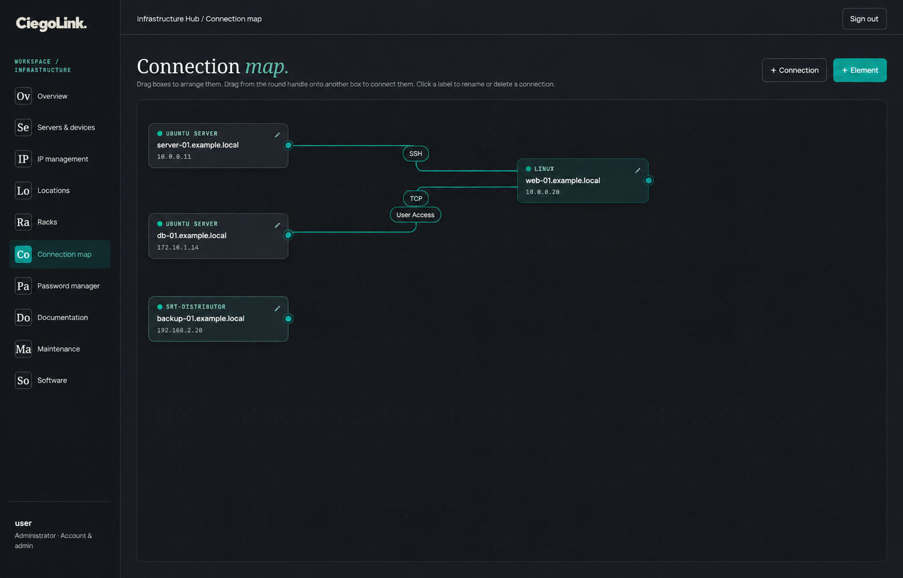Click the Racks 'Ra' sidebar icon
Screen dimensions: 903x578
click(x=23, y=222)
